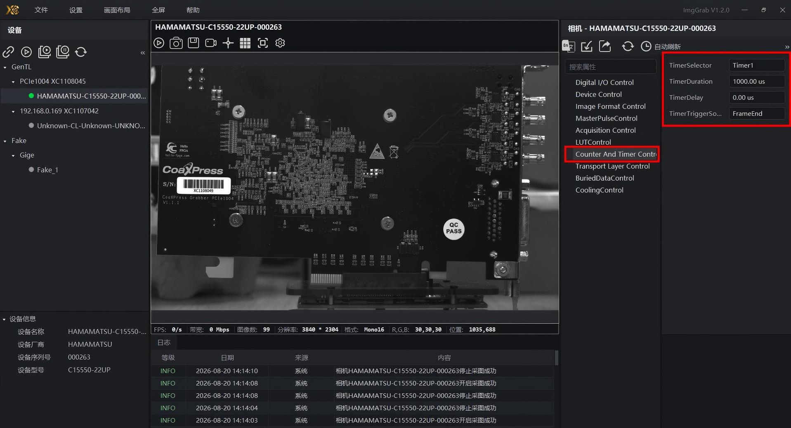Refresh camera properties with the circular arrows icon
The height and width of the screenshot is (428, 791).
(628, 46)
